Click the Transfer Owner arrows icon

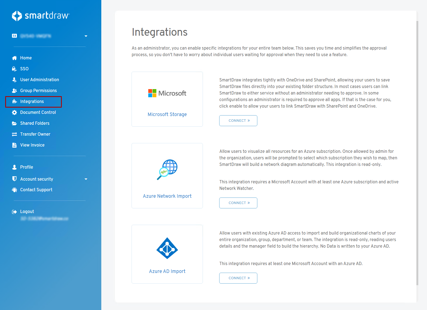(x=14, y=134)
